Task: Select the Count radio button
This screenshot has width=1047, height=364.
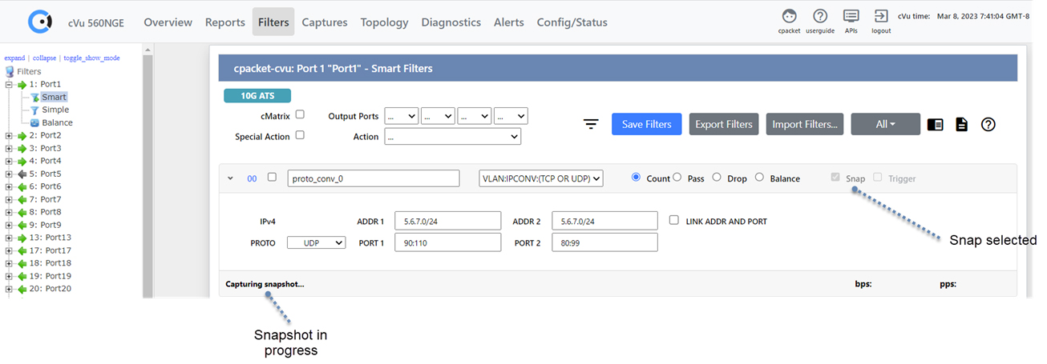Action: 637,178
